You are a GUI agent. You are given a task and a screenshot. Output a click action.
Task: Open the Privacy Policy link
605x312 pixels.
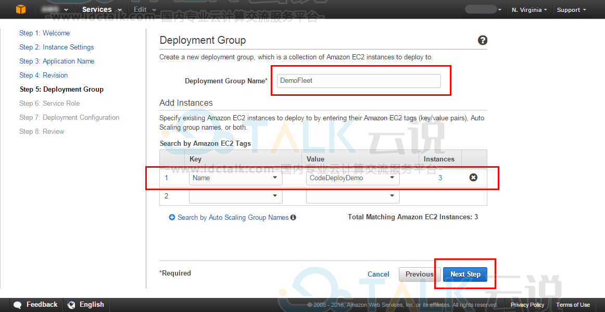527,305
